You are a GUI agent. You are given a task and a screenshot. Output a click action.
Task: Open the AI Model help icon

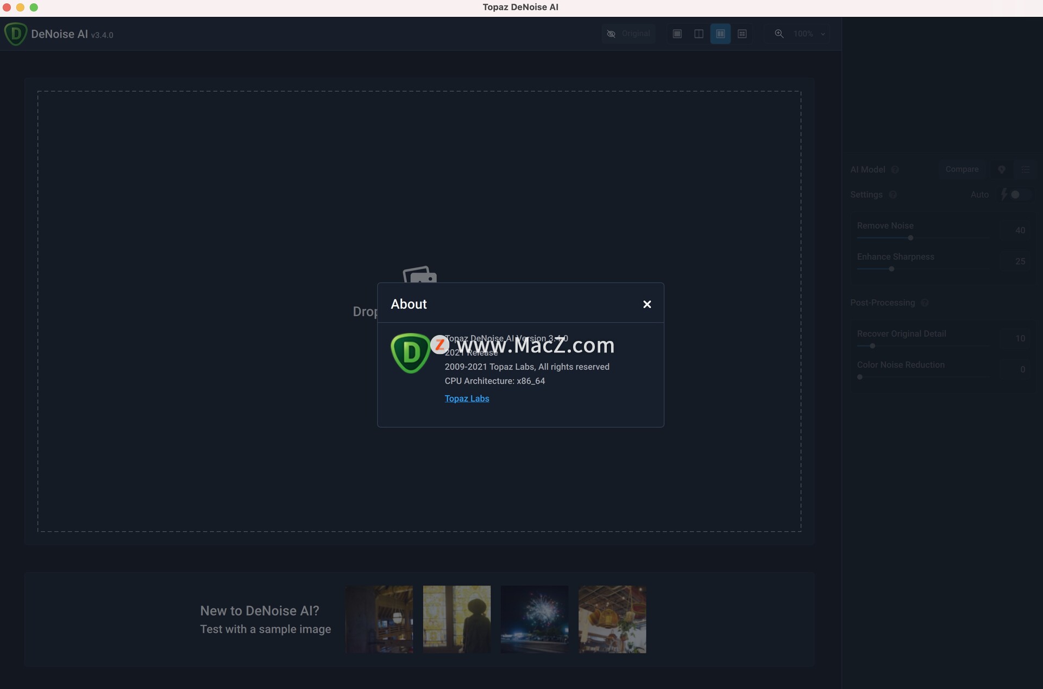pos(895,169)
